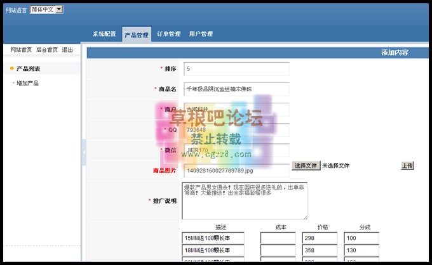
Task: Click the 分成 field showing 130
Action: [x=361, y=250]
